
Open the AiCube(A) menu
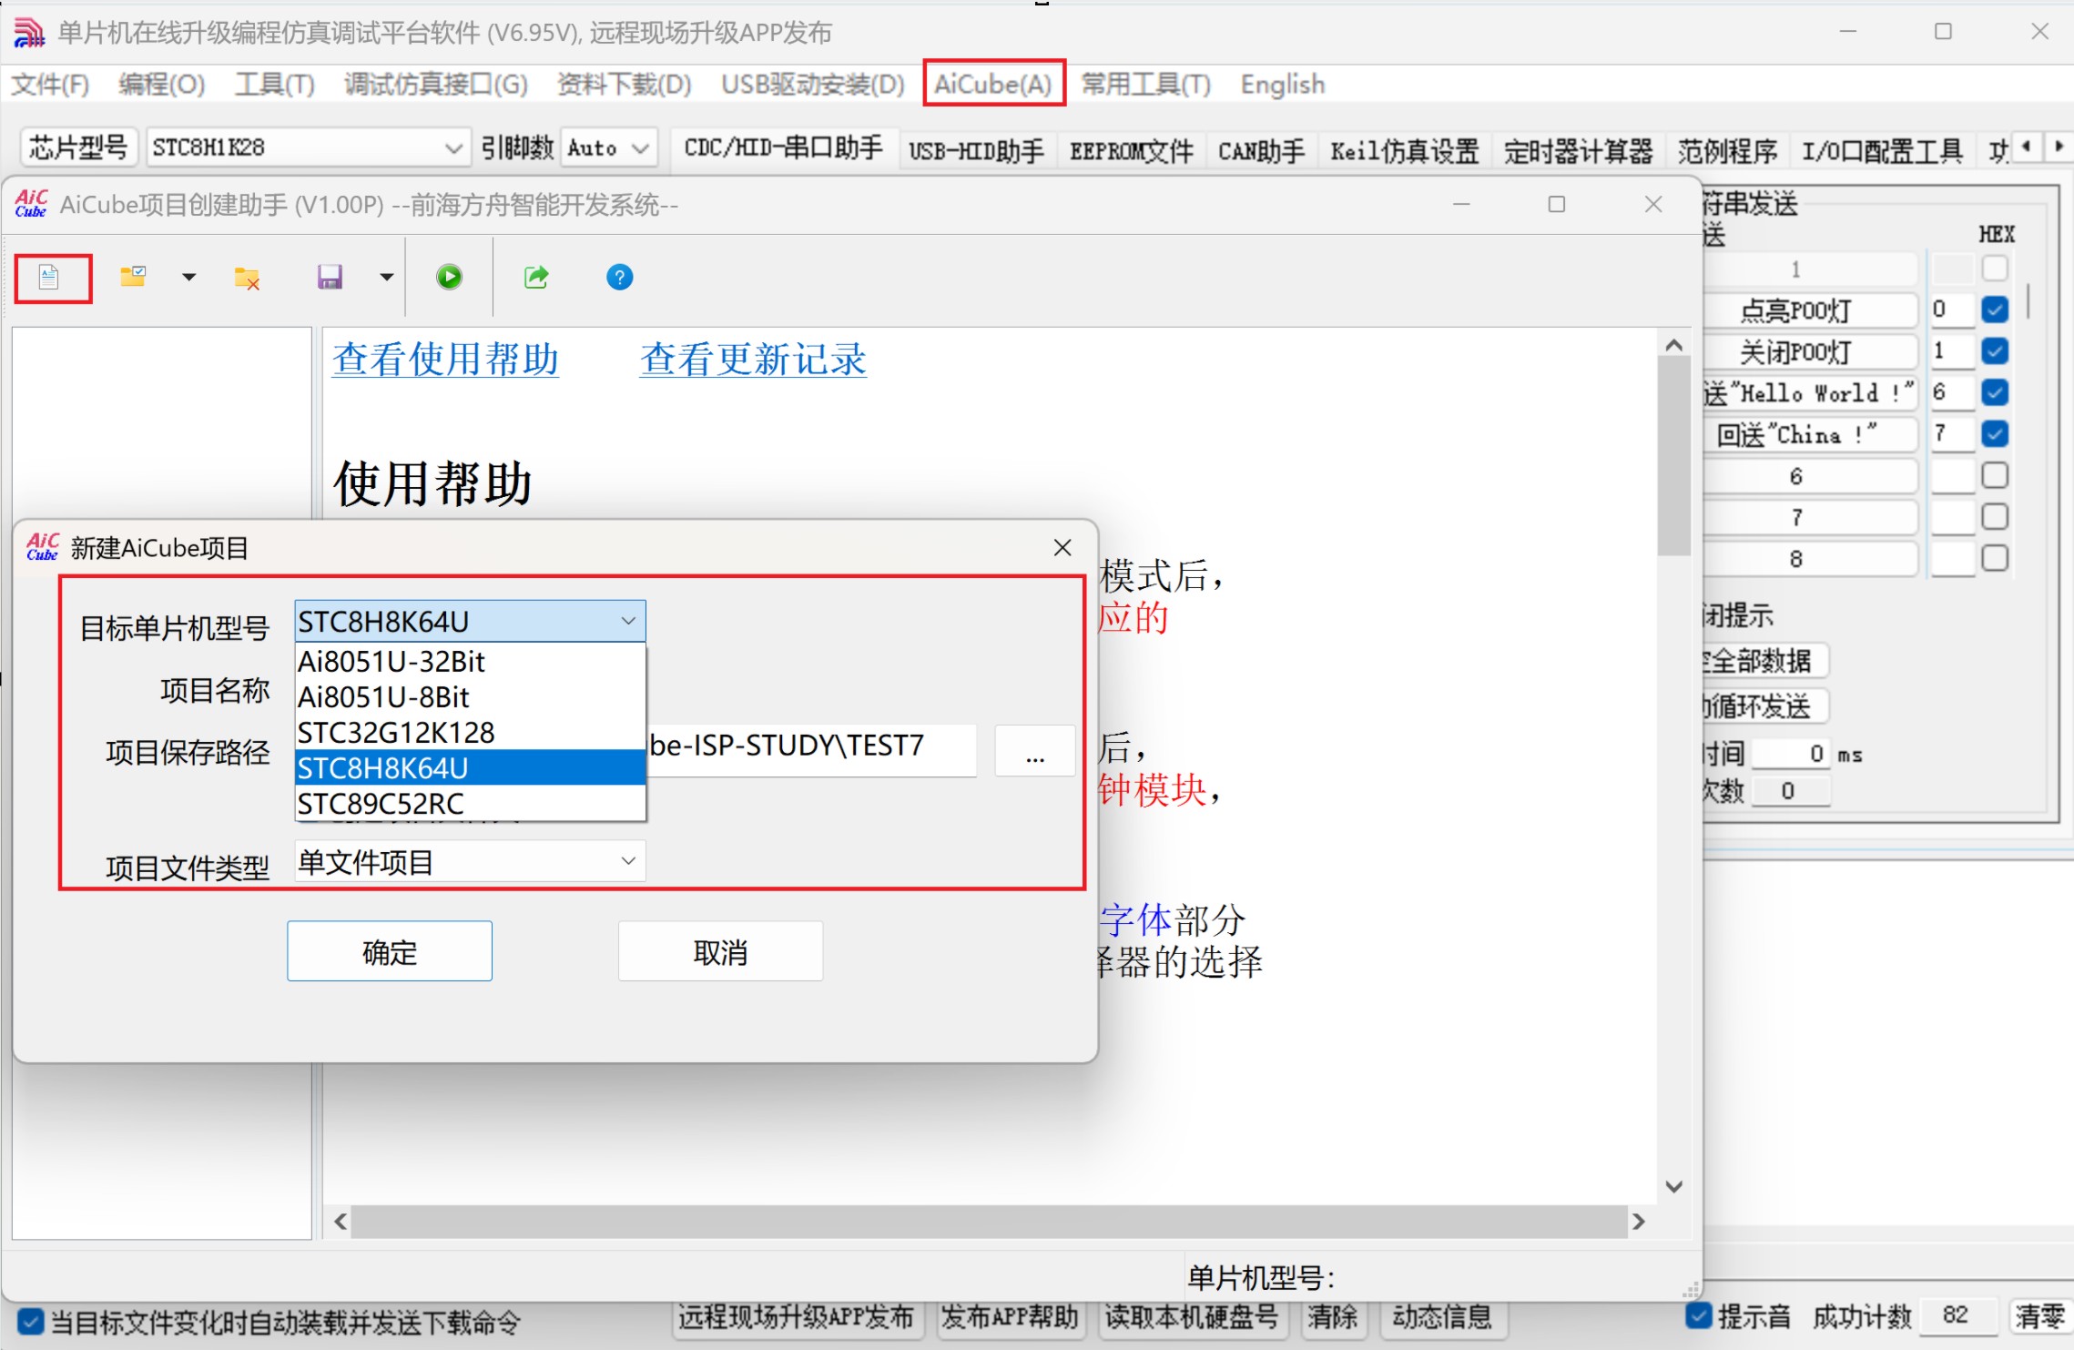(x=993, y=85)
